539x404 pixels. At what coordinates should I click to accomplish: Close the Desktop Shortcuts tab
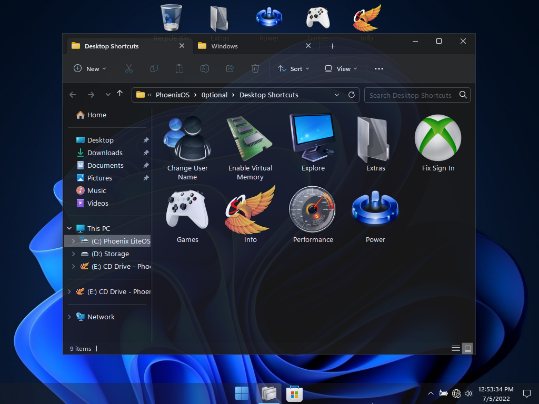point(182,46)
